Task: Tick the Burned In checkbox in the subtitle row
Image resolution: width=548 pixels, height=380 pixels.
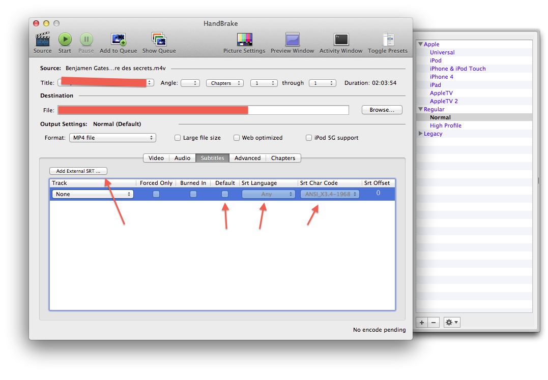Action: pos(193,194)
